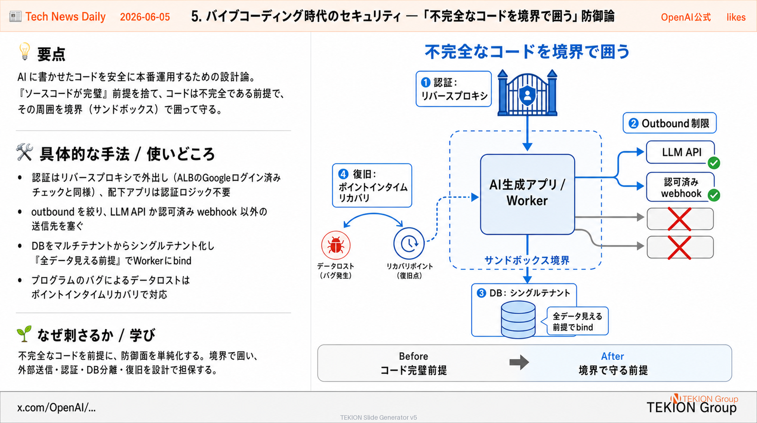The width and height of the screenshot is (757, 423).
Task: Click the orange TEKION Group logo mark
Action: tap(675, 398)
